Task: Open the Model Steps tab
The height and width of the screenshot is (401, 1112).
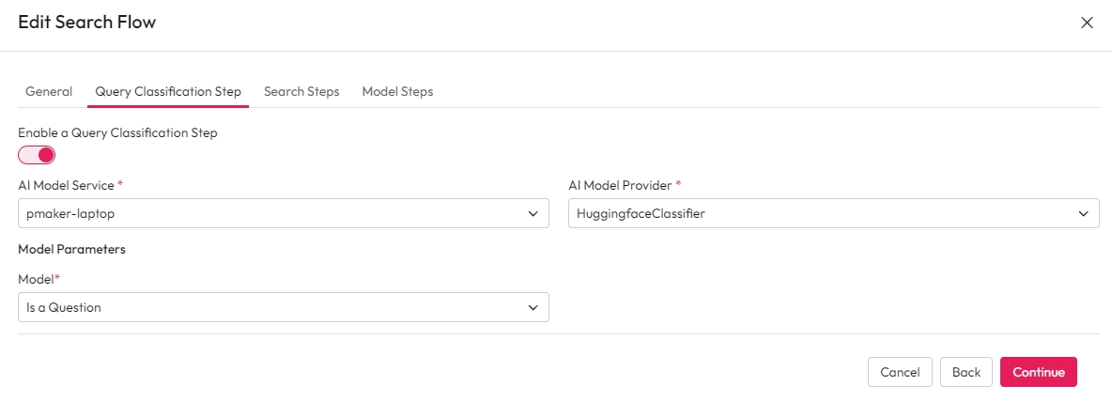Action: tap(397, 91)
